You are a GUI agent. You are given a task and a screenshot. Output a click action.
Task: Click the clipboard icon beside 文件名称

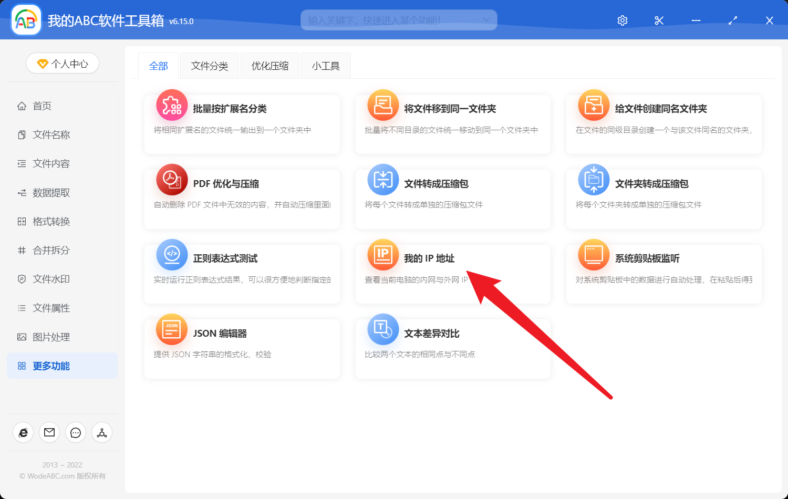coord(22,135)
